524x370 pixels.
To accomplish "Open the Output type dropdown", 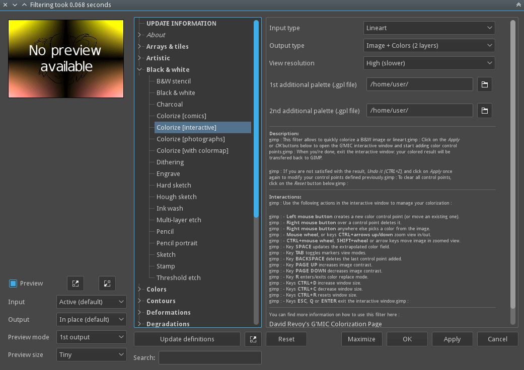I will (x=428, y=45).
